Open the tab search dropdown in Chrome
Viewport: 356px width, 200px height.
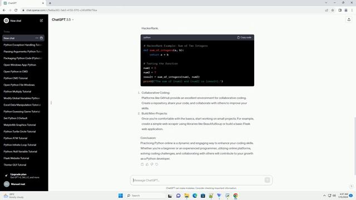[326, 3]
